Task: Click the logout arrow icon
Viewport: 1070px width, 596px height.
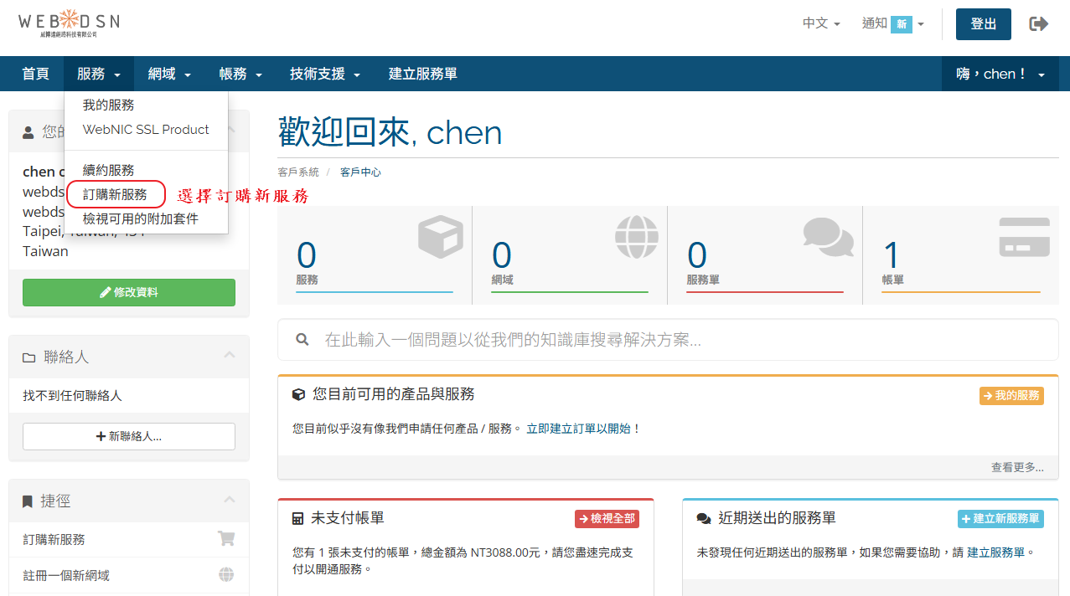Action: [1038, 24]
